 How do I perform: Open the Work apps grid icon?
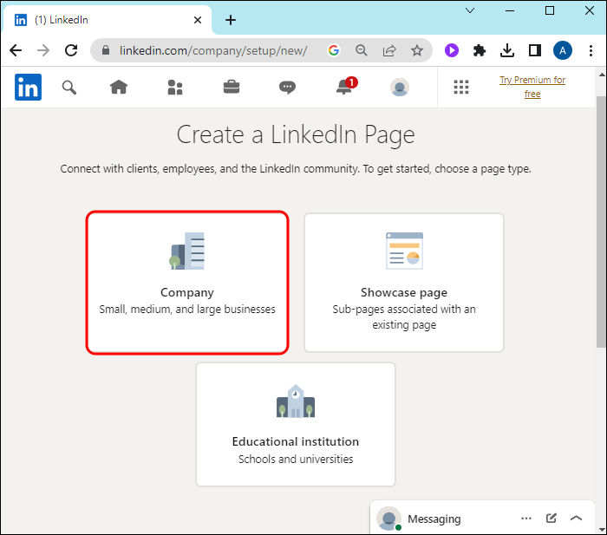[461, 87]
